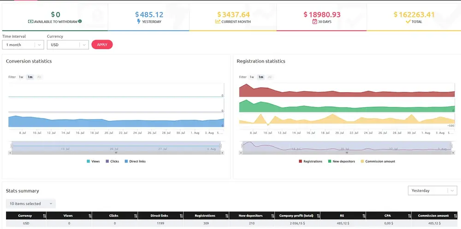Open the Yesterday period dropdown in Stats summary
The image size is (461, 229).
coord(432,190)
